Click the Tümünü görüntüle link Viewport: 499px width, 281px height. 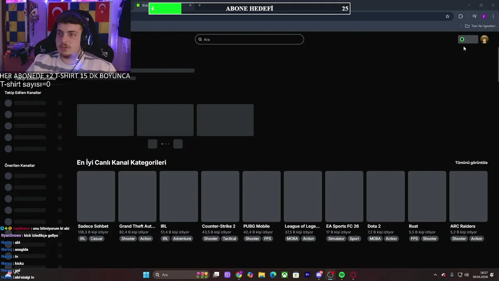(471, 163)
